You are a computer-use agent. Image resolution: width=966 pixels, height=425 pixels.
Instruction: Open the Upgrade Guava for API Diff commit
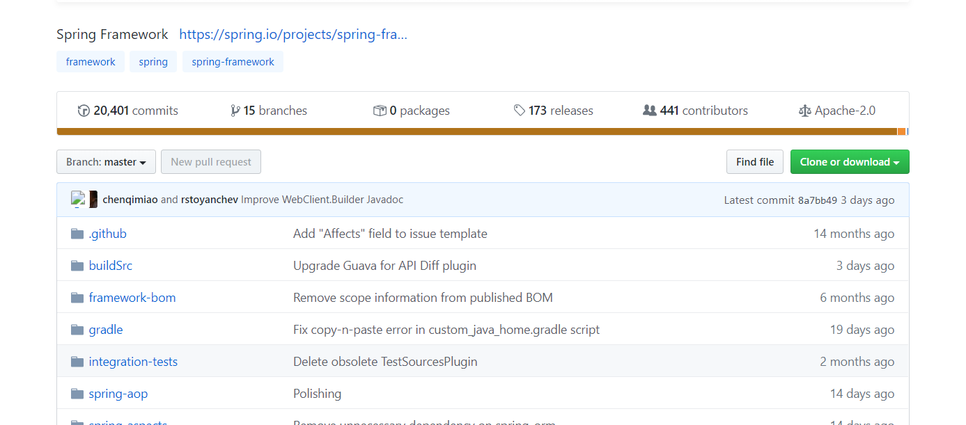(x=384, y=266)
